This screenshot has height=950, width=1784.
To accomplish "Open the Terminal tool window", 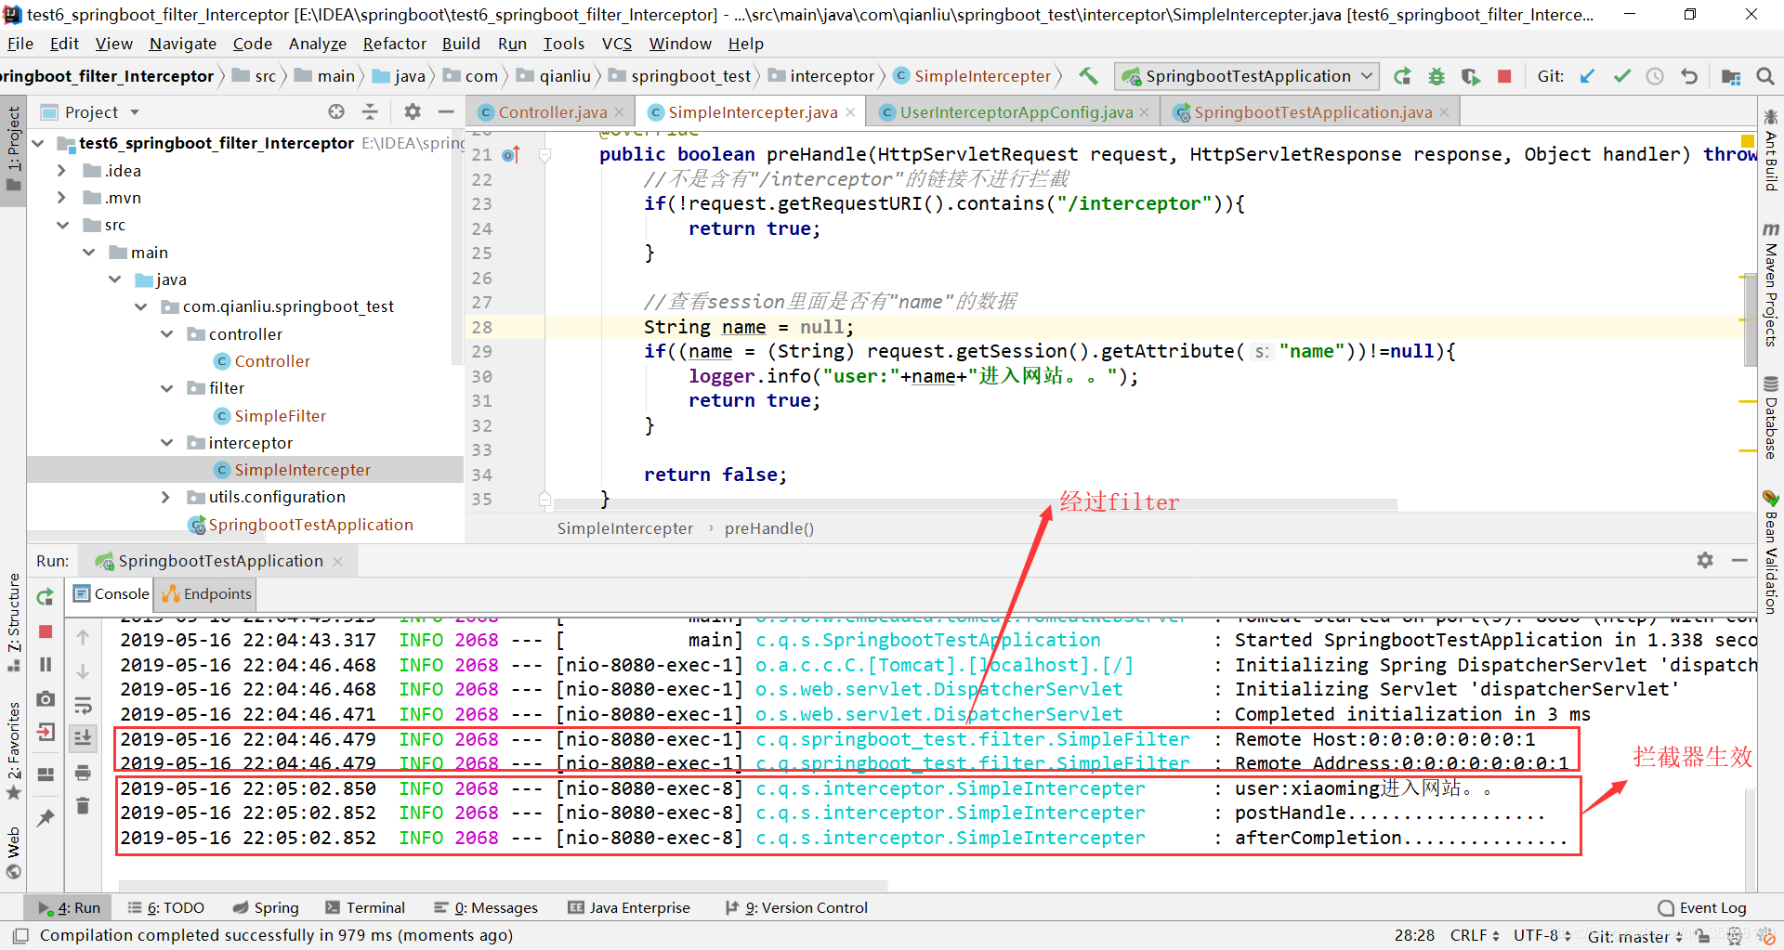I will click(365, 908).
